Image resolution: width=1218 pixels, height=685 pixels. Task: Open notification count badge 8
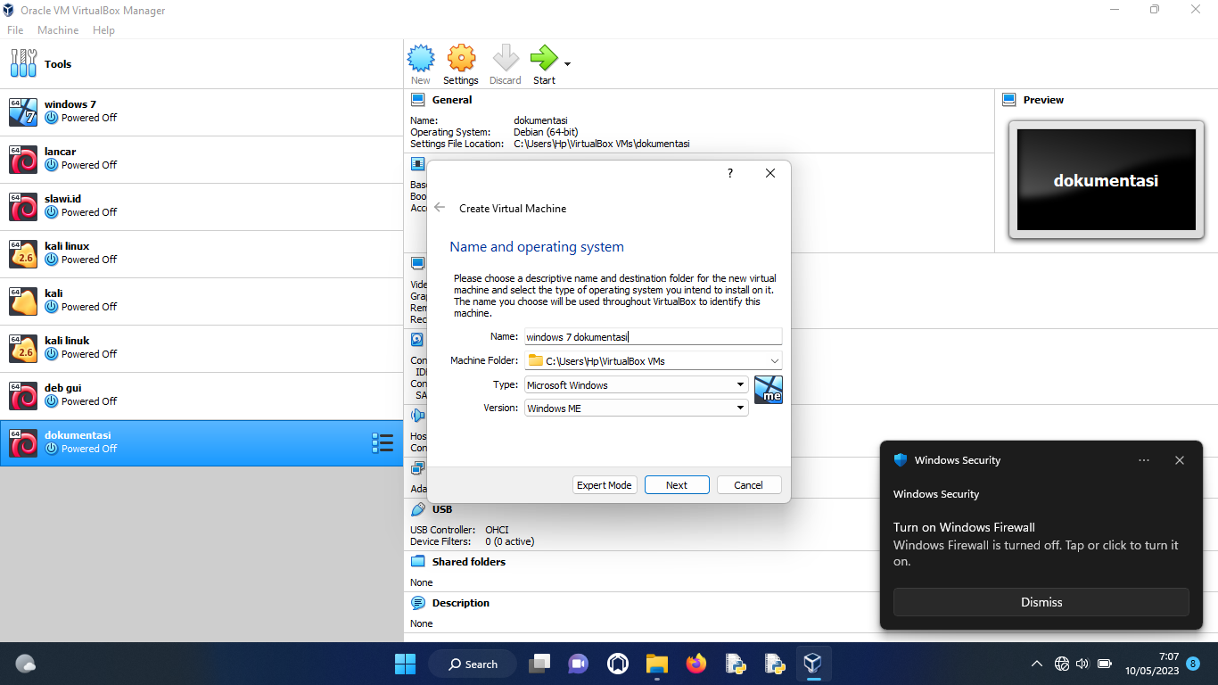(1193, 664)
